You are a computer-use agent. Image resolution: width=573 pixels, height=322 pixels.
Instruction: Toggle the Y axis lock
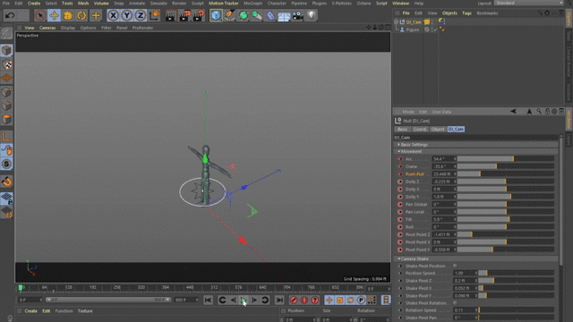click(x=127, y=15)
